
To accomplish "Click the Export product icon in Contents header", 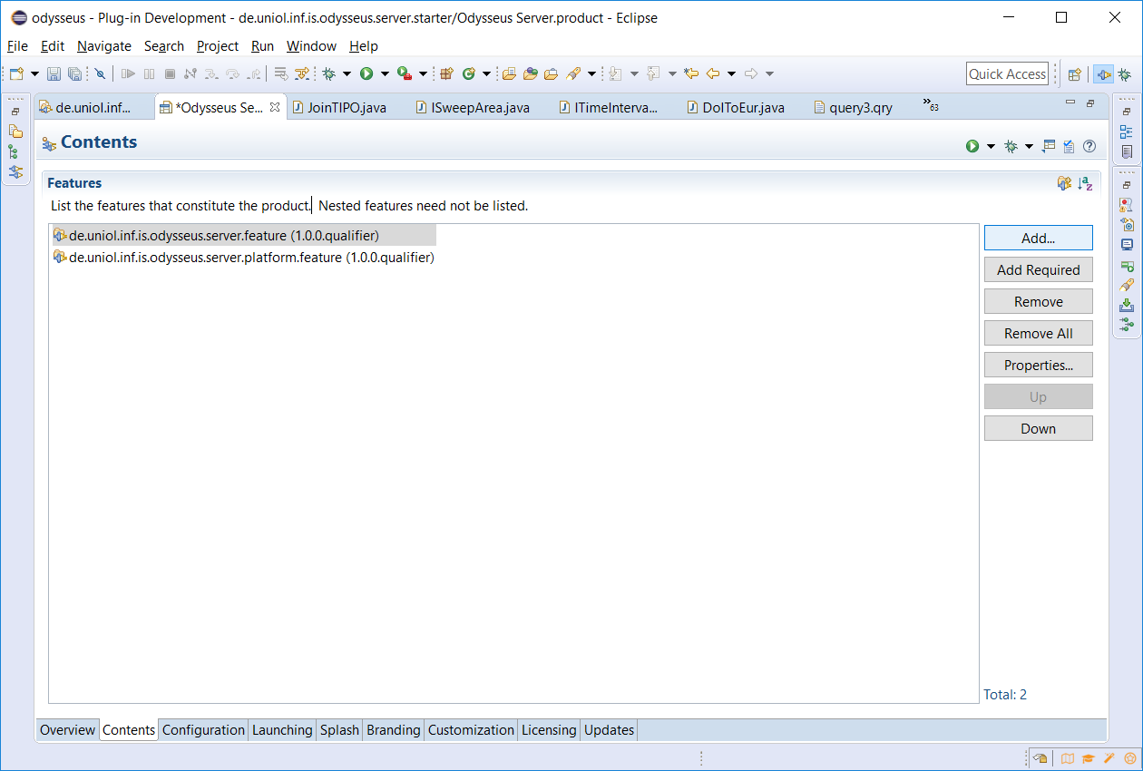I will coord(1049,146).
